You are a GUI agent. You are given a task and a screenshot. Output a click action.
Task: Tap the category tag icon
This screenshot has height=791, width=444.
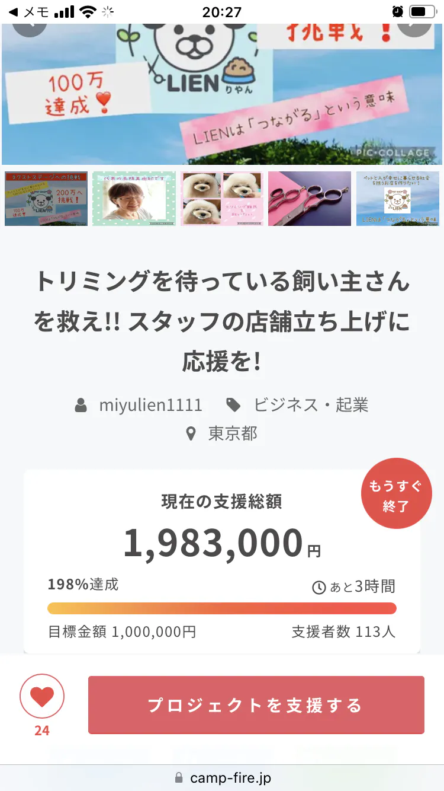(234, 406)
